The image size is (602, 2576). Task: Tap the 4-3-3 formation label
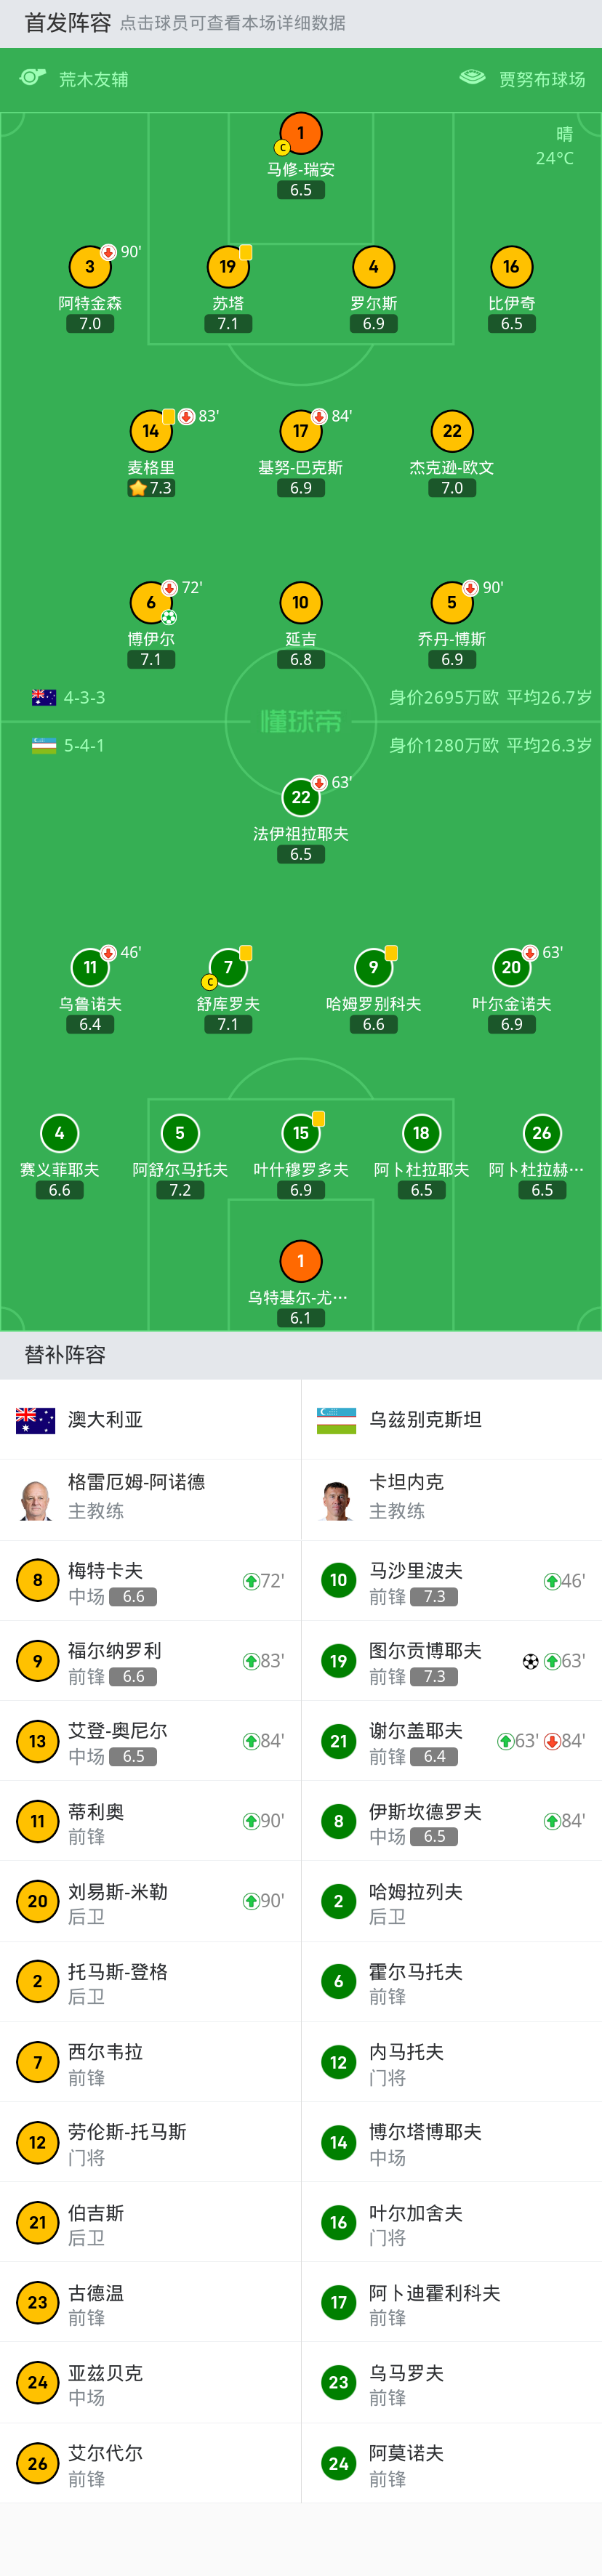(85, 697)
